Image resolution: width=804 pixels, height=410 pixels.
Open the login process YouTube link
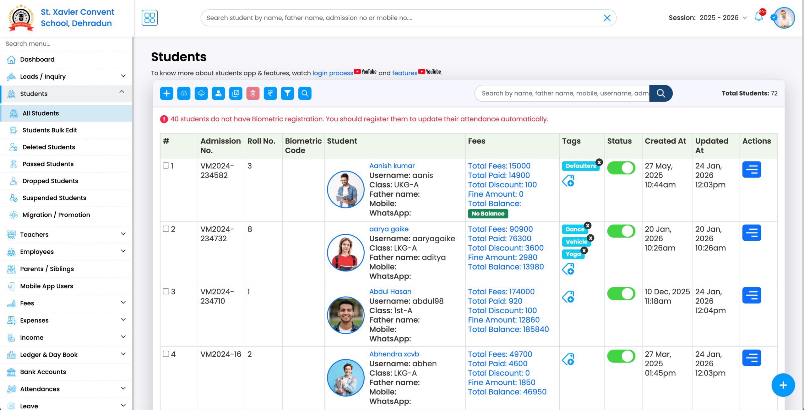[x=333, y=73]
